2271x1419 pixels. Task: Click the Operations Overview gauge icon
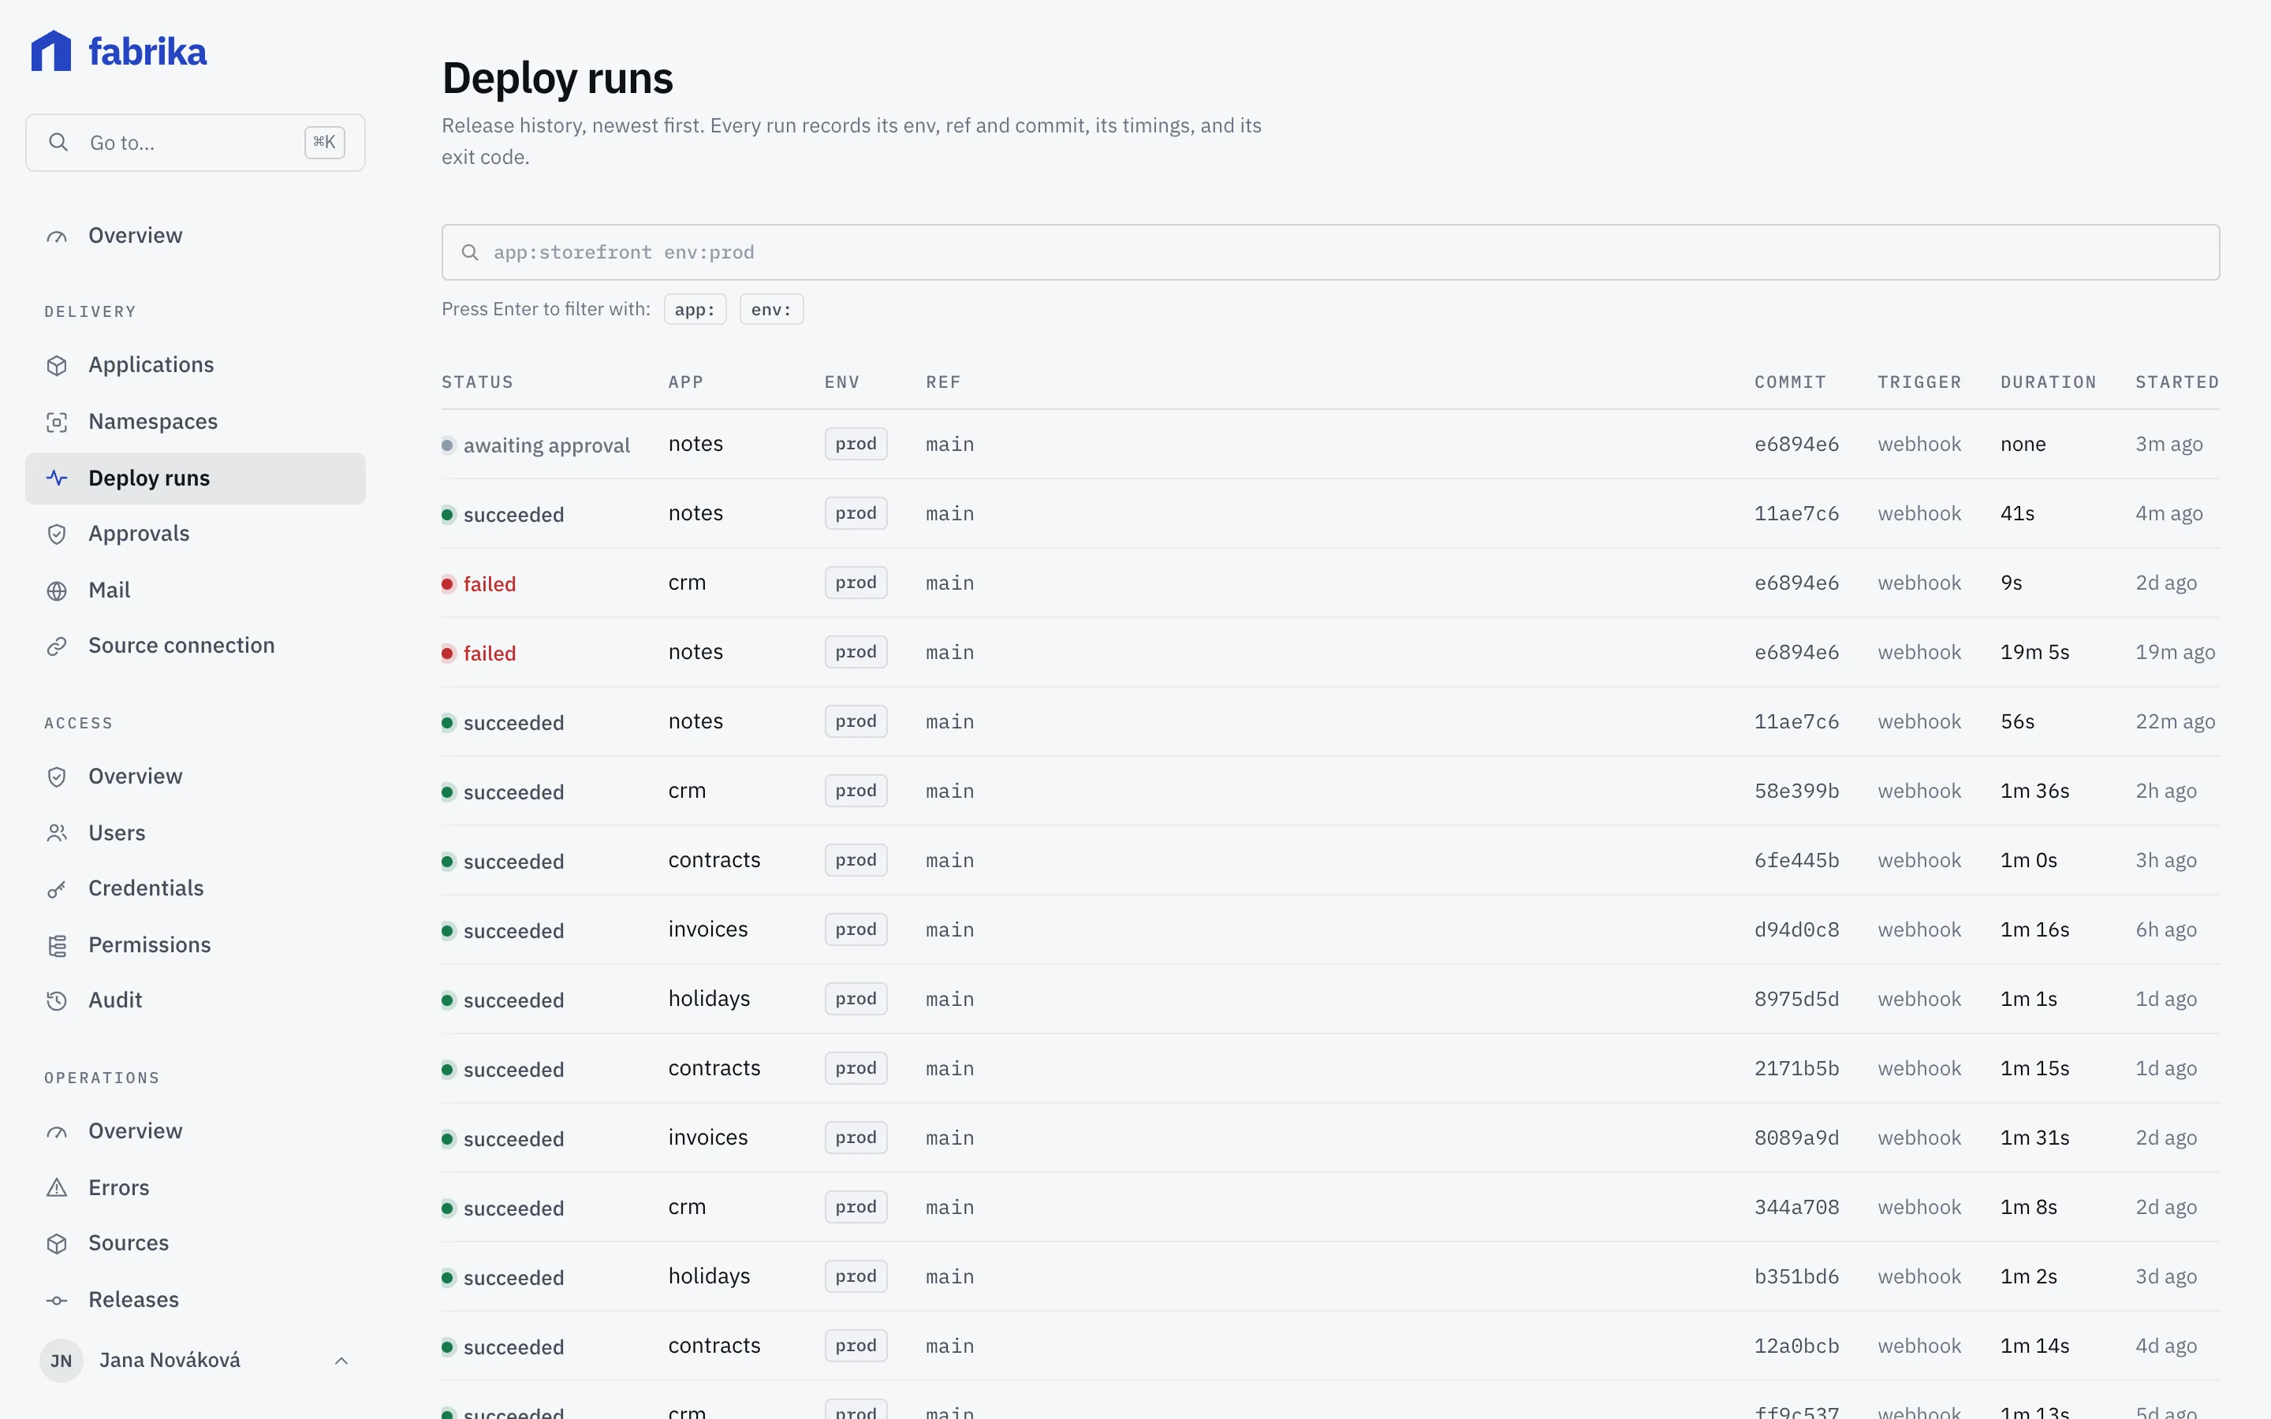pos(58,1132)
